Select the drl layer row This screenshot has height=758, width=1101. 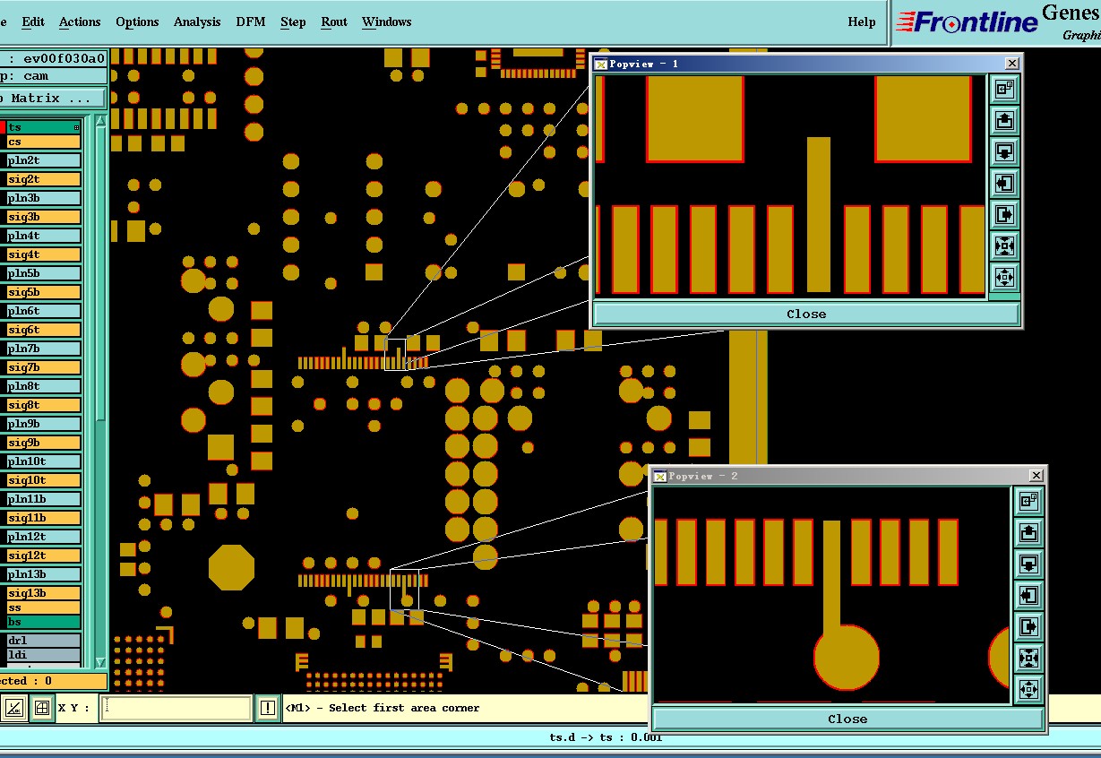[44, 641]
